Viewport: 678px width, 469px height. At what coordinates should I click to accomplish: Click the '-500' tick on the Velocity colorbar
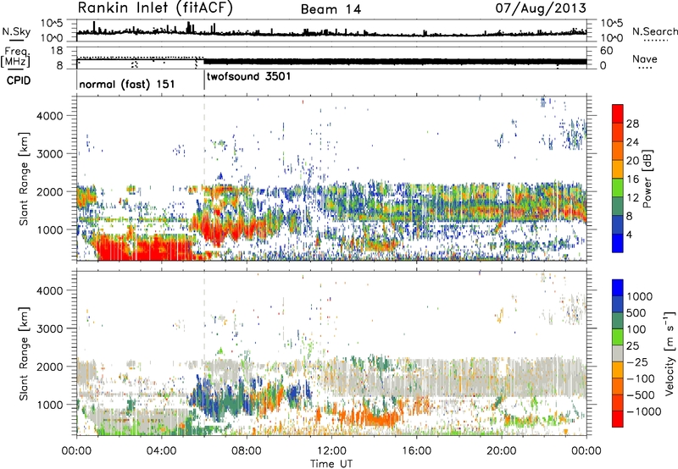(x=640, y=395)
